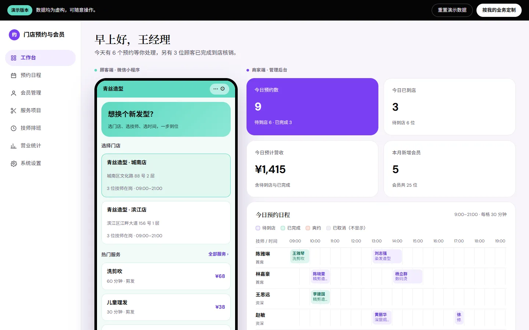Choose the 洗剪吹 ¥68 service
529x330 pixels.
166,276
